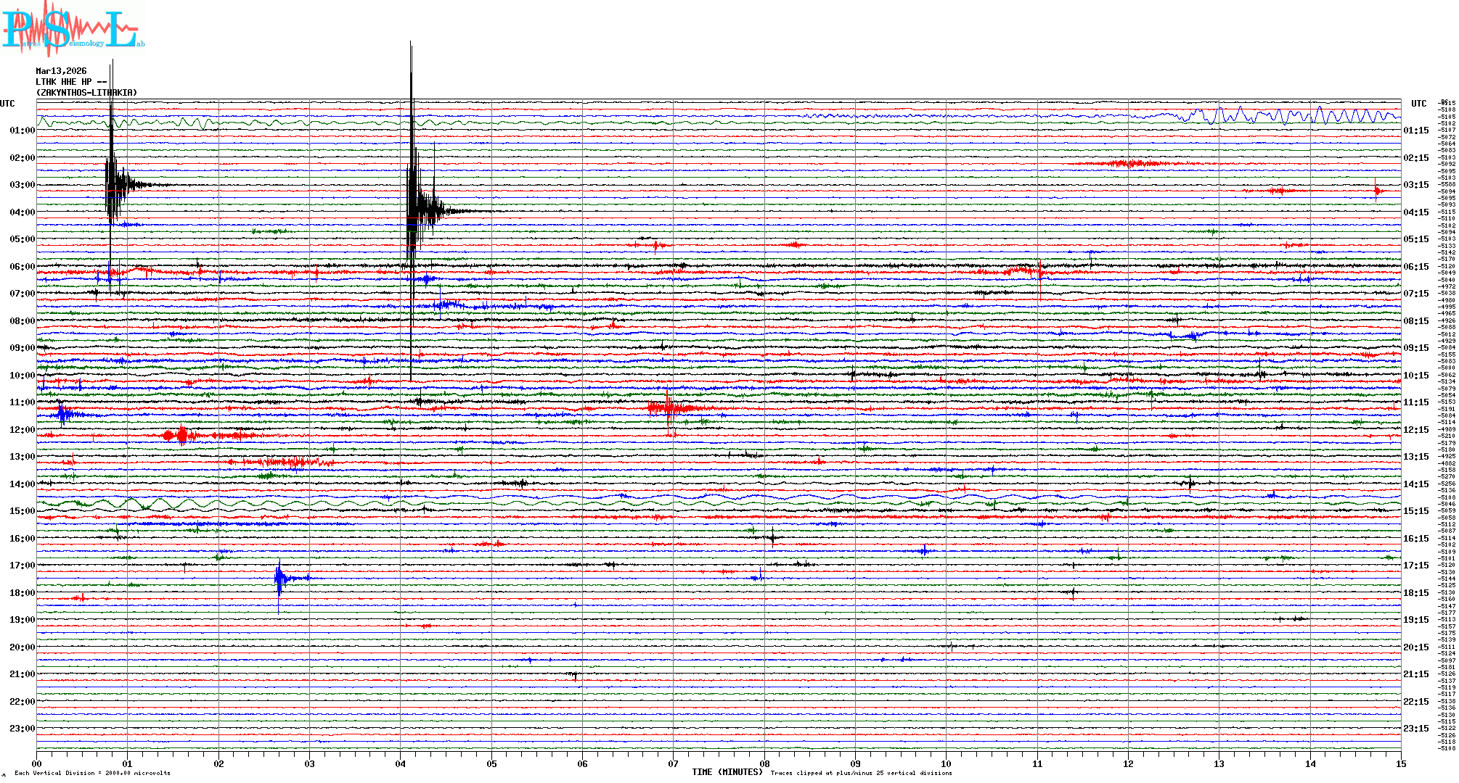Select the 23:00 hour label at bottom left
This screenshot has height=783, width=1459.
[22, 729]
